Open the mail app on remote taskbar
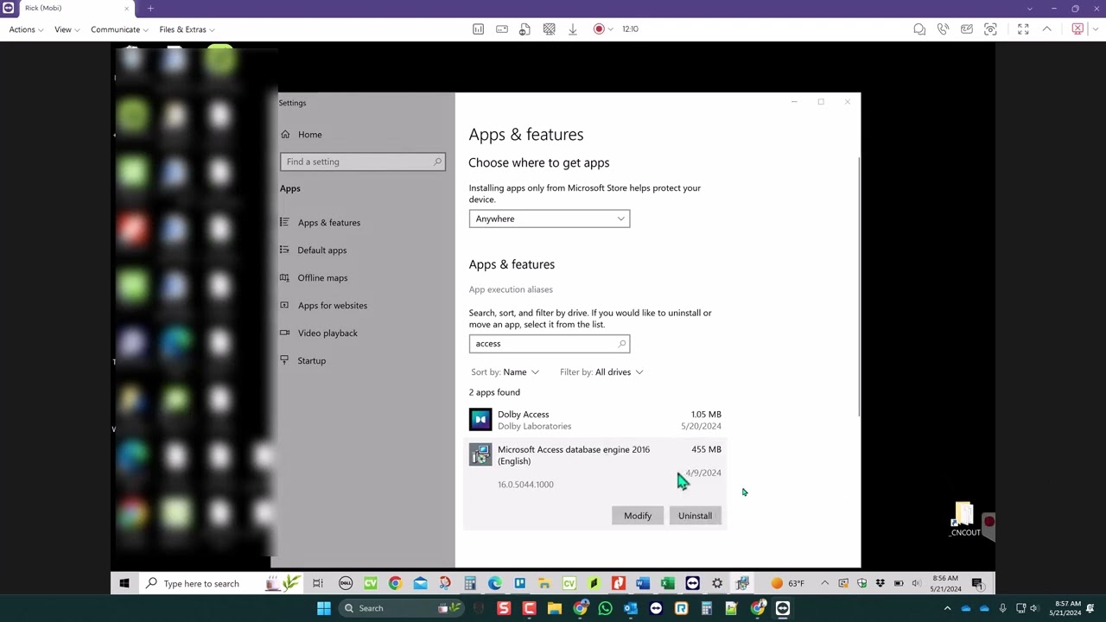Screen dimensions: 1106x622 420,584
